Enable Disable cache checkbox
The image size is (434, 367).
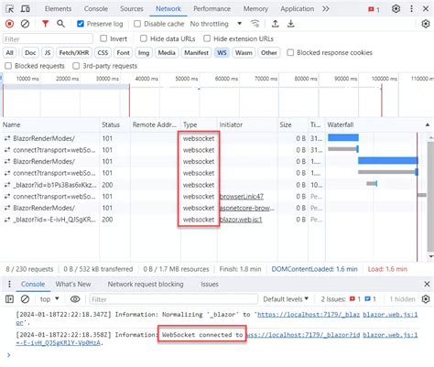[137, 24]
